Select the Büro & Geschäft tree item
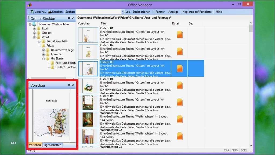The width and height of the screenshot is (275, 155). (57, 41)
